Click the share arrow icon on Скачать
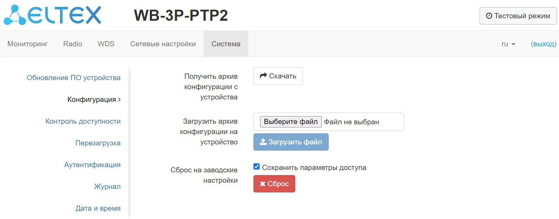The height and width of the screenshot is (219, 559). pos(263,76)
